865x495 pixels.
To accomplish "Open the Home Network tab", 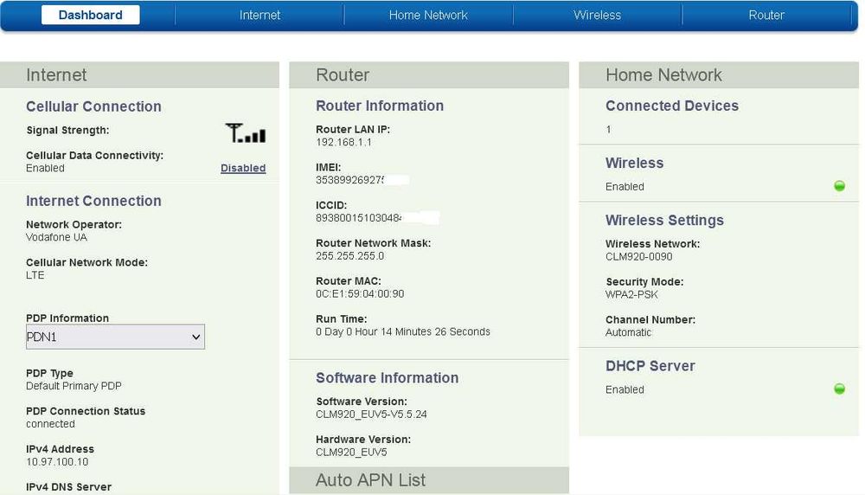I will click(428, 15).
